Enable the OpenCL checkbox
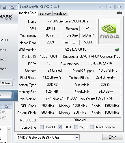The width and height of the screenshot is (125, 143). tap(42, 127)
